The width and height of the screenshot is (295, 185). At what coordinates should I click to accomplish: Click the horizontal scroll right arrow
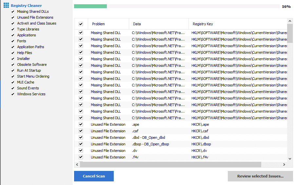(284, 164)
